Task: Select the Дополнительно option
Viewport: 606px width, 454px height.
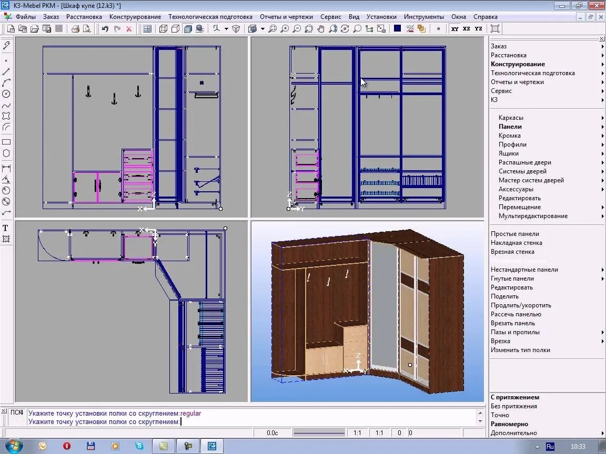Action: click(x=513, y=433)
